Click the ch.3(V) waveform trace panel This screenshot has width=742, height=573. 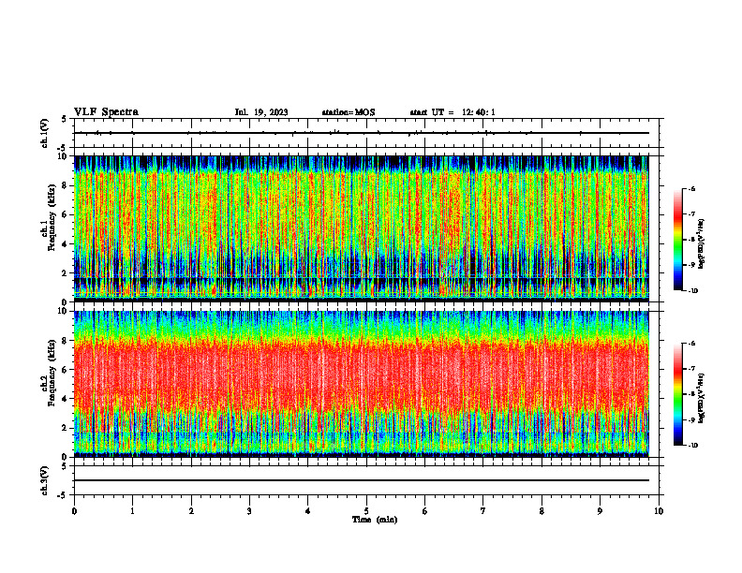coord(366,480)
